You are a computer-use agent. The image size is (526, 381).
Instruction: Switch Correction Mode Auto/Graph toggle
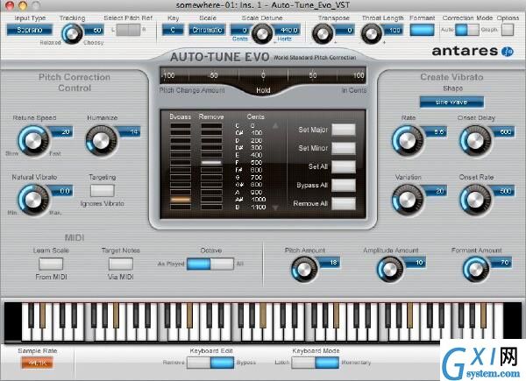[467, 30]
